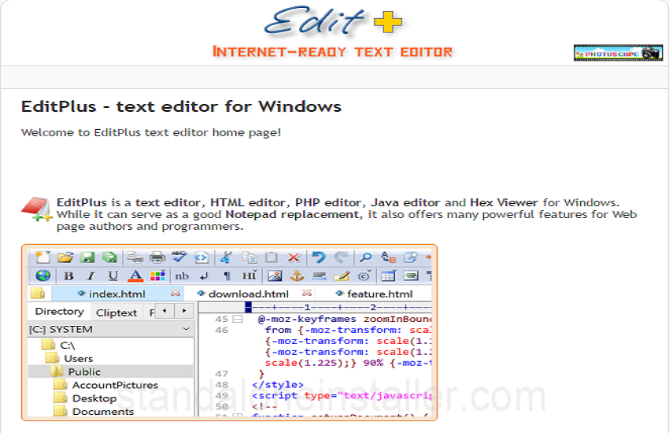Toggle Italic formatting
The height and width of the screenshot is (433, 669).
91,276
